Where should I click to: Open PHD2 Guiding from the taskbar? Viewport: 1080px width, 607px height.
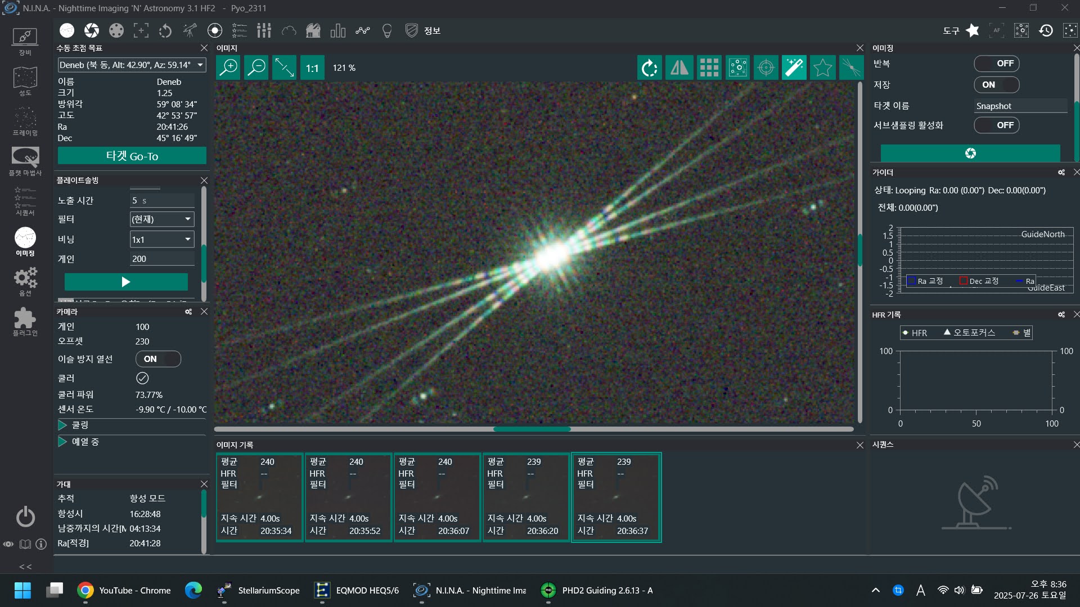(x=597, y=590)
